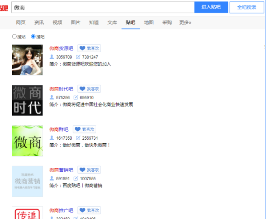Open the 采购 tab
The height and width of the screenshot is (219, 266).
click(x=167, y=23)
